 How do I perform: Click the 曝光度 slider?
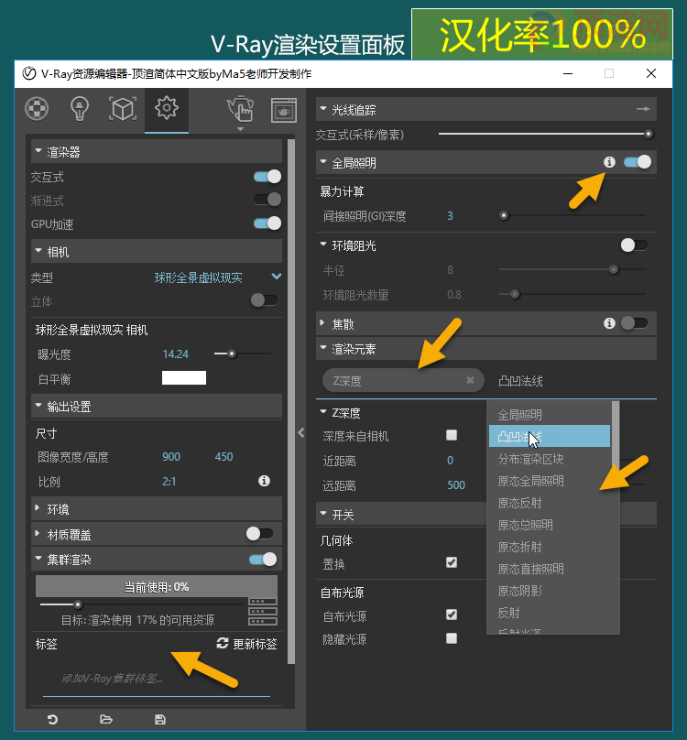pyautogui.click(x=243, y=354)
